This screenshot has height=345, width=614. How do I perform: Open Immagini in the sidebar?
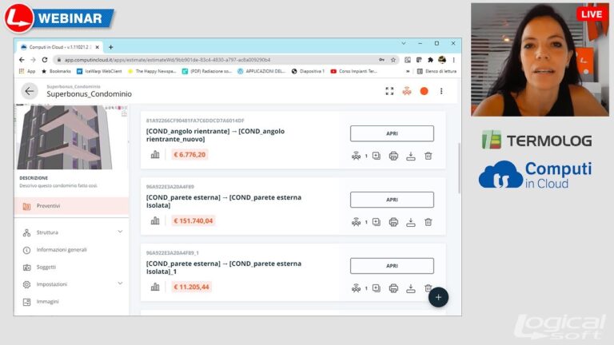click(x=47, y=302)
